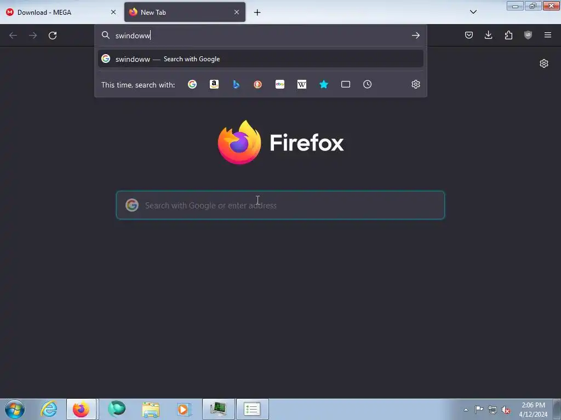Image resolution: width=561 pixels, height=420 pixels.
Task: Reload the current page
Action: click(x=53, y=36)
